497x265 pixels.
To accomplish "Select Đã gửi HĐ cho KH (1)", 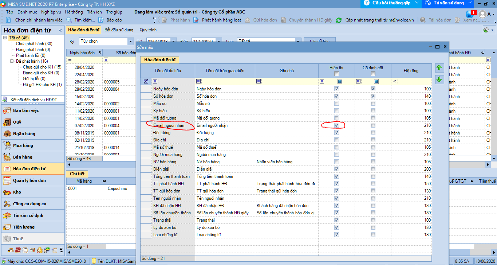I will 42,85.
